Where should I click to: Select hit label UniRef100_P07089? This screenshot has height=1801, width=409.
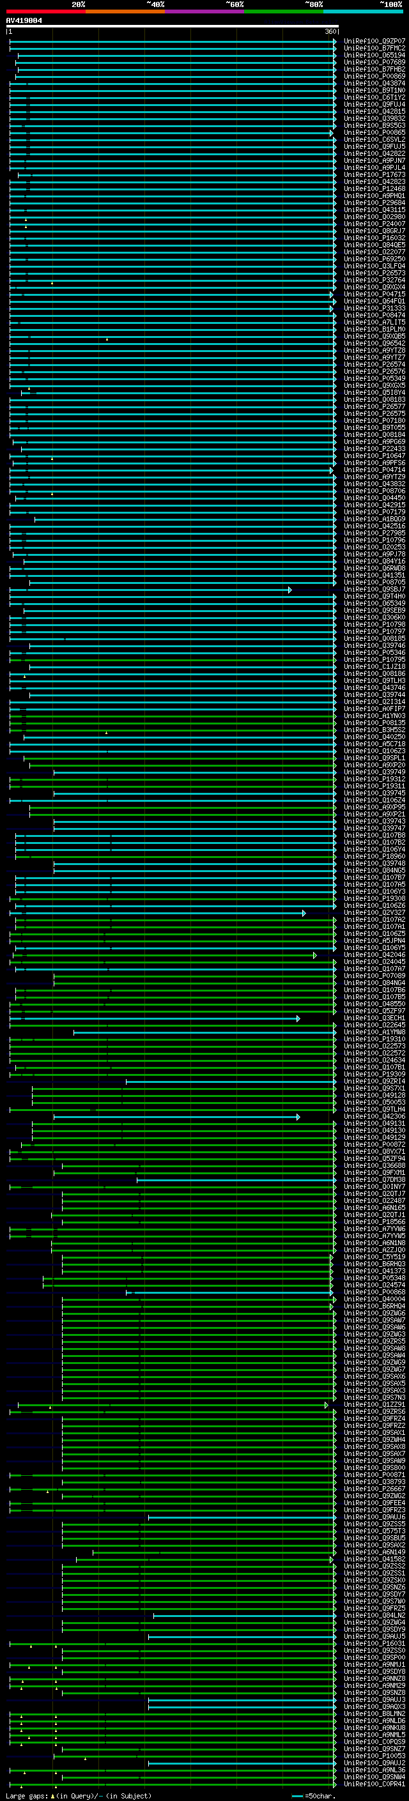(374, 976)
